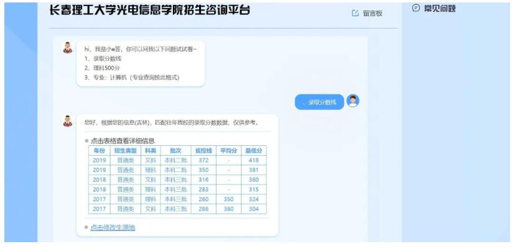Click page title 长春理工大学光电信息学院招生咨询平台
Screen dimensions: 512x249
[149, 10]
